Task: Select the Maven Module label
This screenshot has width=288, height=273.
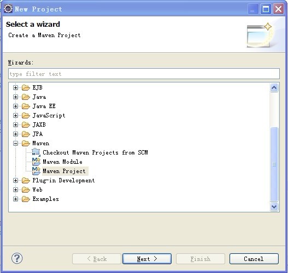Action: tap(62, 162)
